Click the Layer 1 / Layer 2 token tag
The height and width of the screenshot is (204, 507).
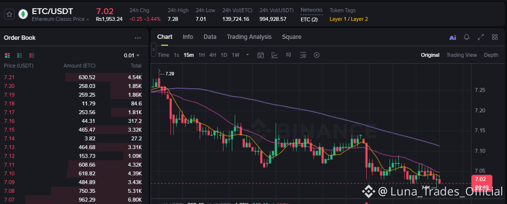tap(349, 19)
